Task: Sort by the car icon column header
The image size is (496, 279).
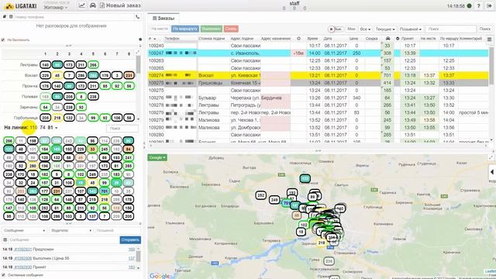Action: 387,38
